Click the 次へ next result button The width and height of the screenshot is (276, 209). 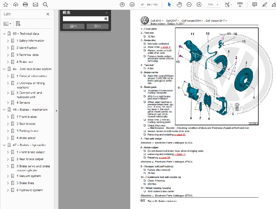(97, 26)
